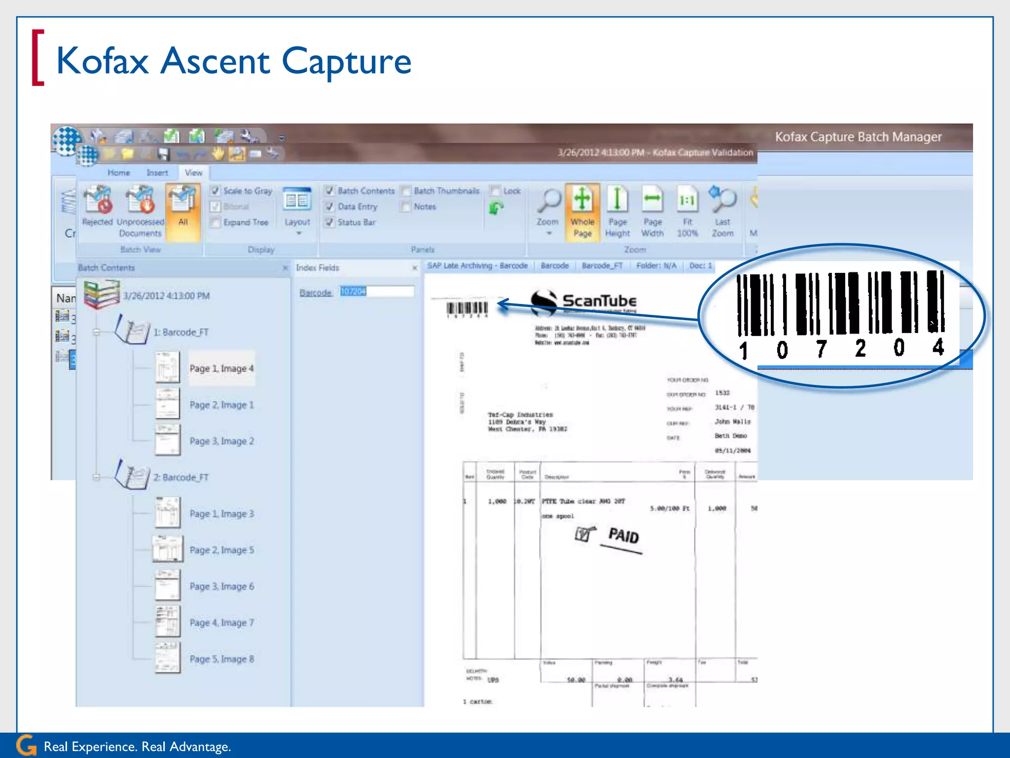The height and width of the screenshot is (758, 1010).
Task: Click the yellow folder open batch icon
Action: (127, 154)
